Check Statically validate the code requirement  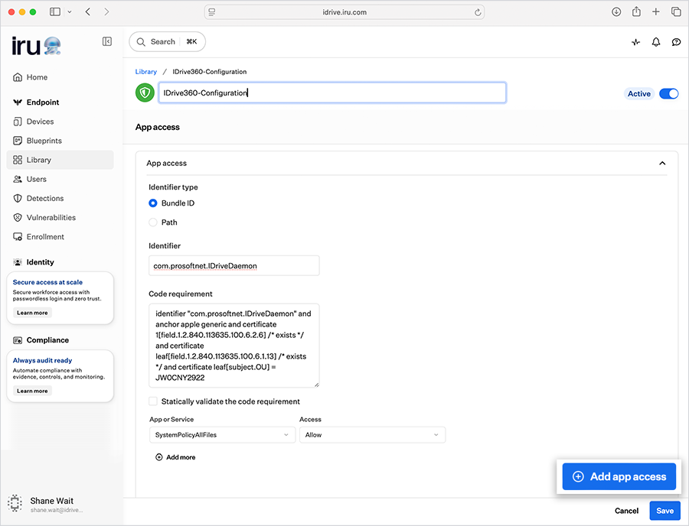(153, 401)
